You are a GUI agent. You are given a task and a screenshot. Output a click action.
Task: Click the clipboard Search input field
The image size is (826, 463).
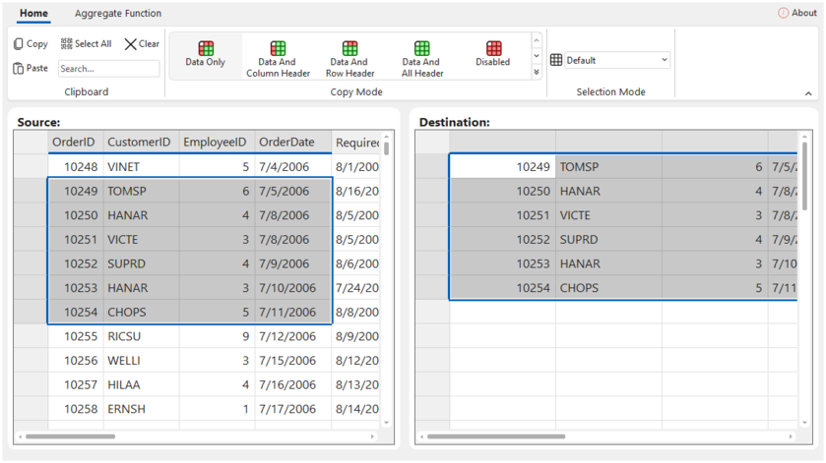108,69
